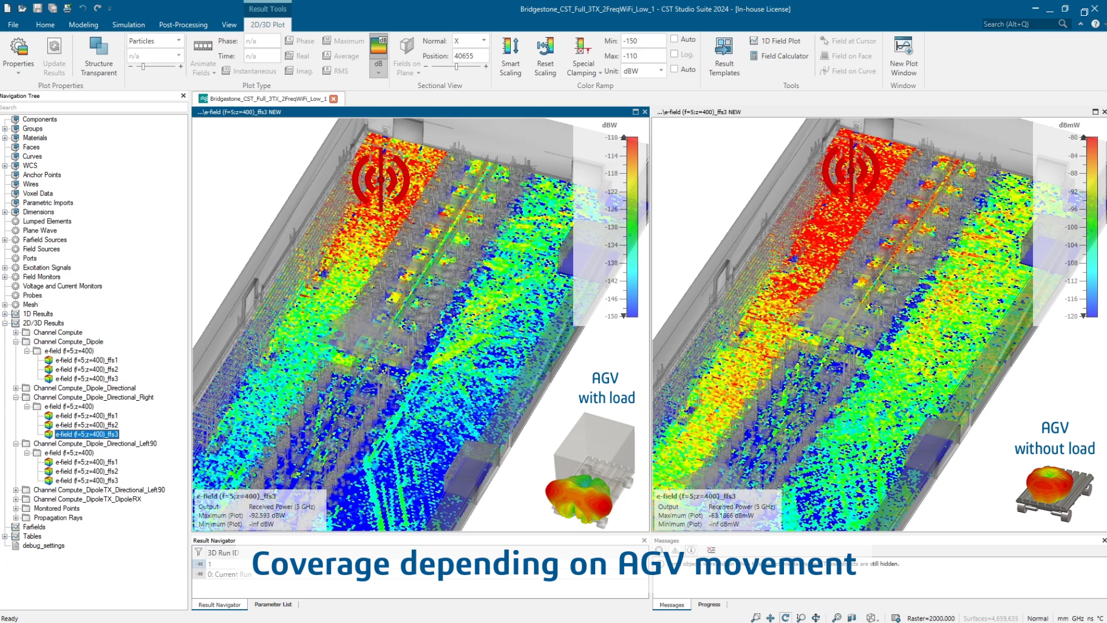This screenshot has width=1107, height=623.
Task: Open the Normal axis dropdown
Action: (470, 41)
